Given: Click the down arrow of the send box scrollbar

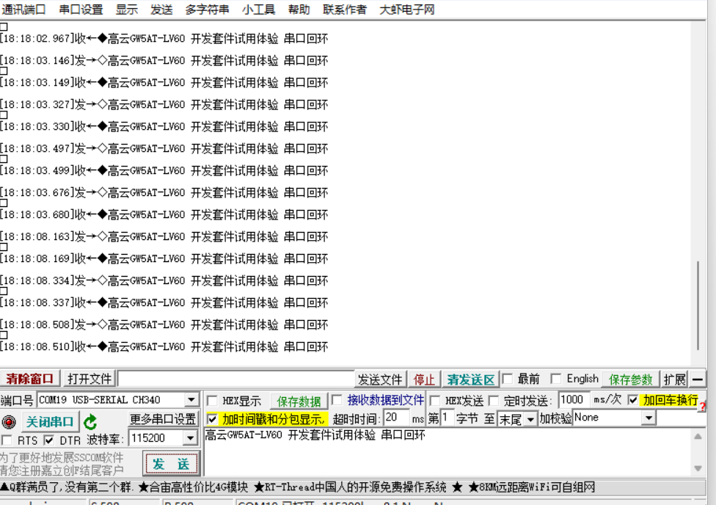Looking at the screenshot, I should (698, 468).
